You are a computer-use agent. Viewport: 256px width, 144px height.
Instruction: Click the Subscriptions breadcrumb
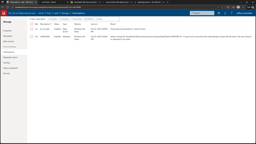pos(78,13)
